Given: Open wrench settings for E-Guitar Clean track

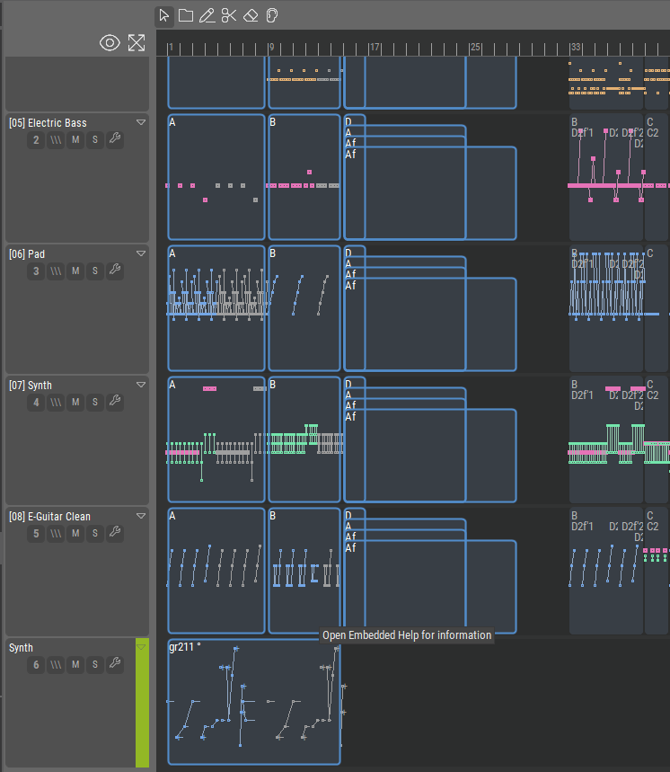Looking at the screenshot, I should point(115,533).
